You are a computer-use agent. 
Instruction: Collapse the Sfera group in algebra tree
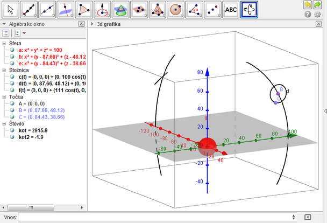(x=4, y=43)
